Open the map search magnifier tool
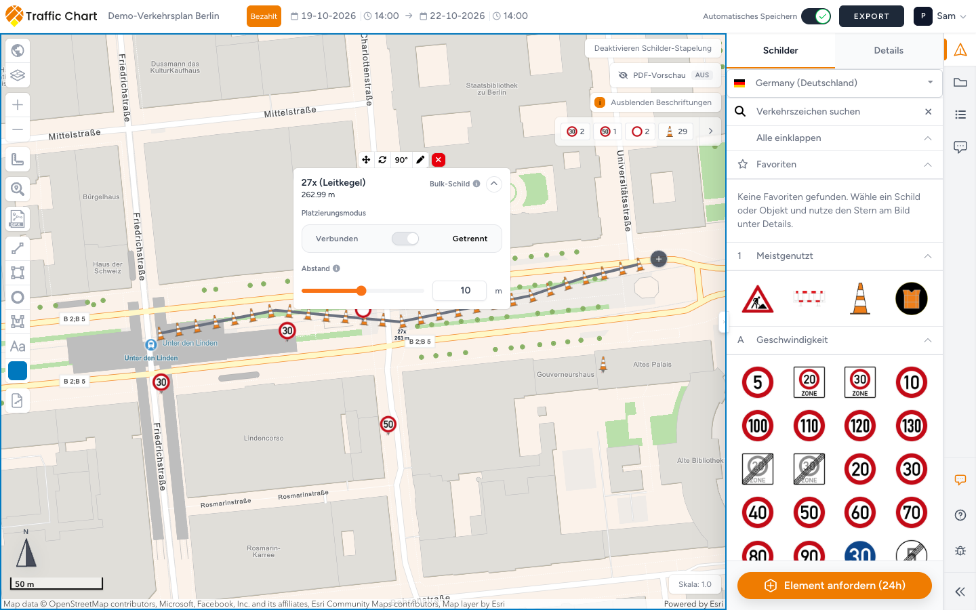Screen dimensions: 976x610 (x=18, y=189)
